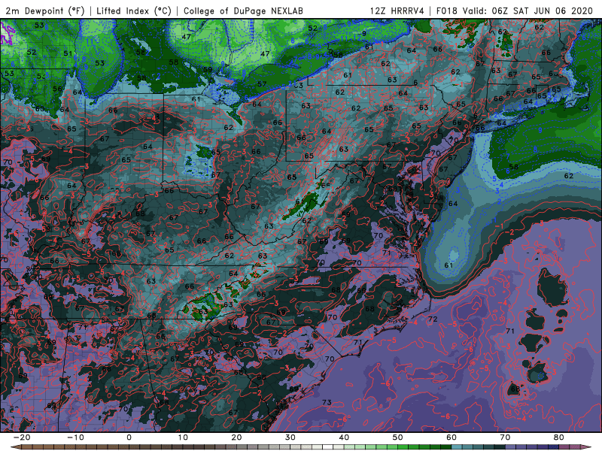Click the 'Valid: 06Z SAT JUN 06 2020' text
This screenshot has width=602, height=451.
point(528,11)
